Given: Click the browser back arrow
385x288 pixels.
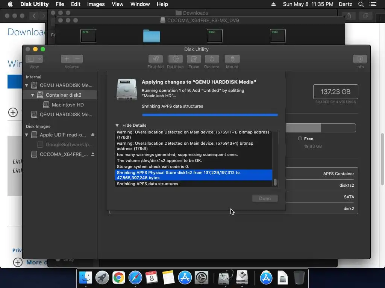Looking at the screenshot, I should pyautogui.click(x=34, y=16).
